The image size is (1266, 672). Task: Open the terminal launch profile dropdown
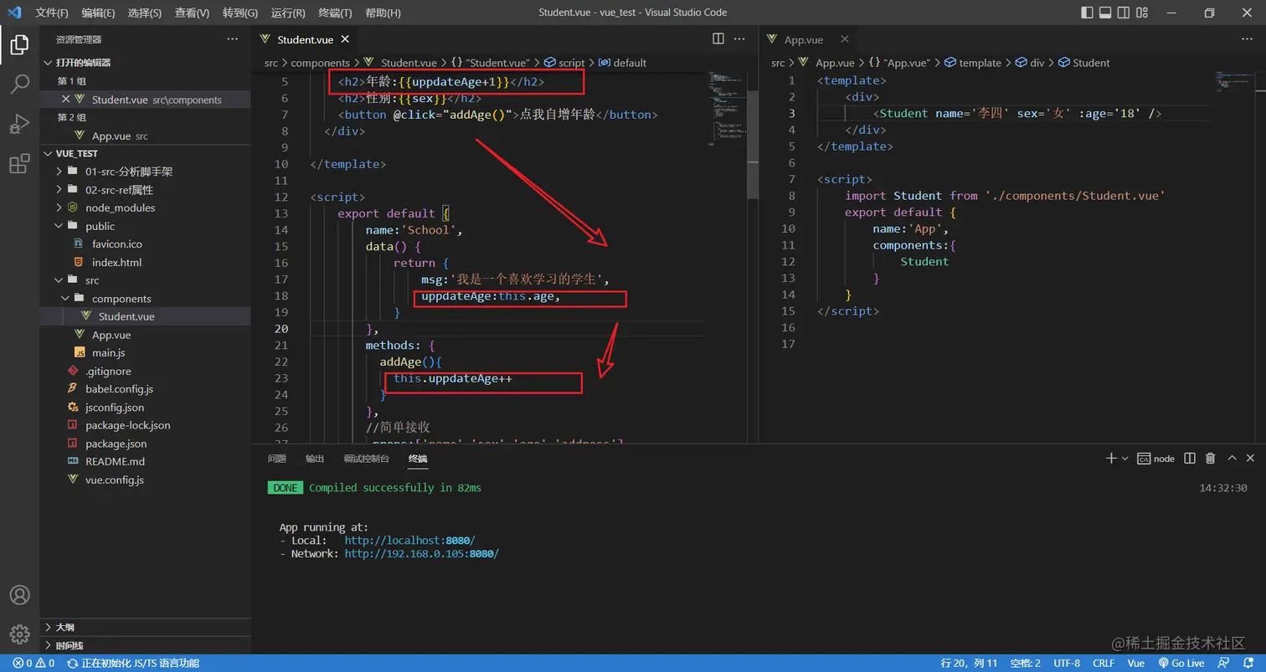pos(1124,459)
